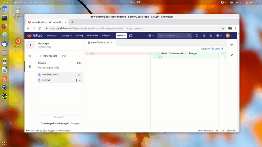Click the line 'New feature with change'

click(179, 54)
